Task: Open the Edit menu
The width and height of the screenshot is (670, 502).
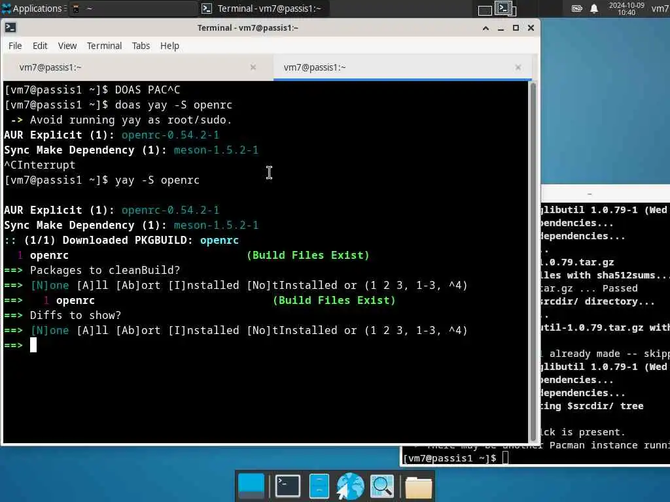Action: pos(40,46)
